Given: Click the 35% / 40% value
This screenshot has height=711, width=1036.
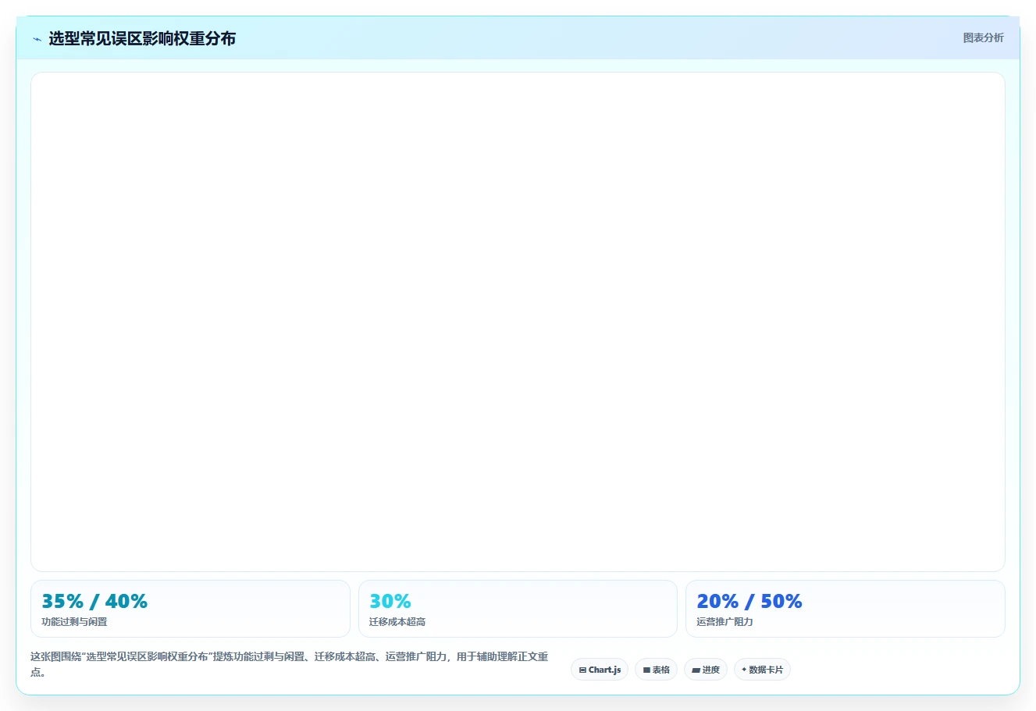Looking at the screenshot, I should pos(94,601).
